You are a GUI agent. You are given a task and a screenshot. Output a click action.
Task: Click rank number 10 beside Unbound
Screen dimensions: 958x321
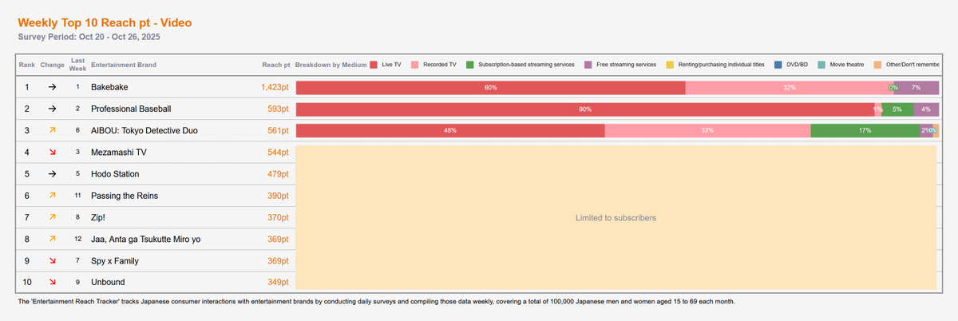coord(27,282)
